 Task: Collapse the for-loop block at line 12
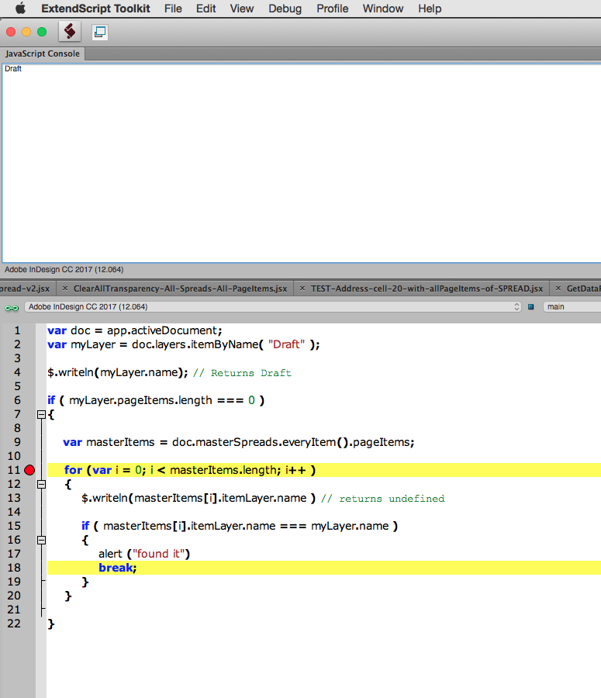tap(41, 484)
